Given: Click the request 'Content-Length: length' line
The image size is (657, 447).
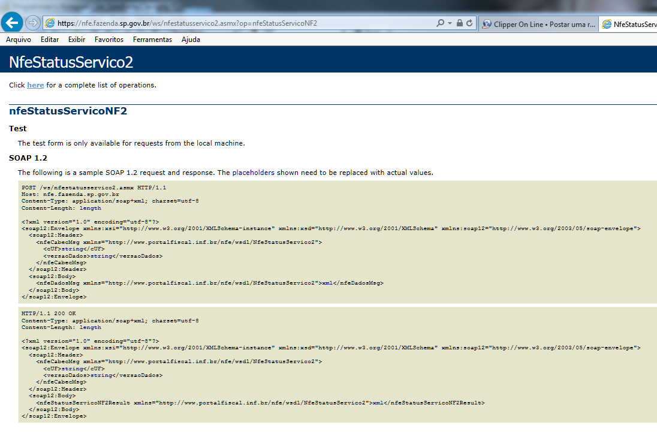Looking at the screenshot, I should 61,208.
